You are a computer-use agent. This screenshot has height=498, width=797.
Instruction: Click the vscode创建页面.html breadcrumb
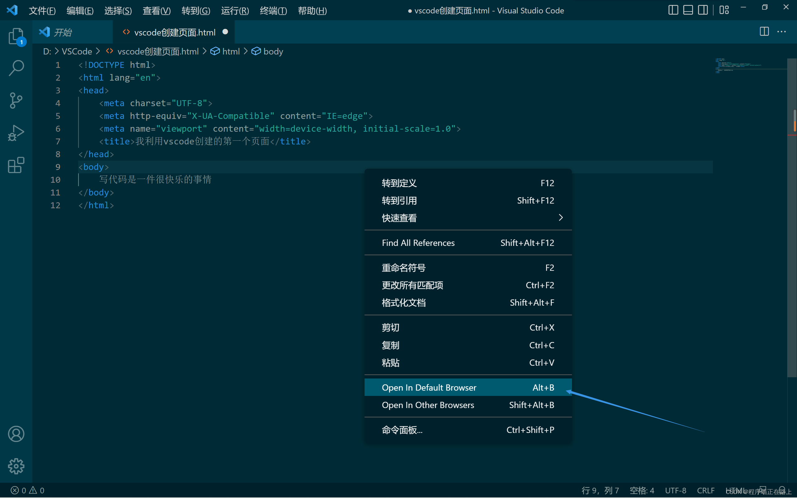pos(152,51)
